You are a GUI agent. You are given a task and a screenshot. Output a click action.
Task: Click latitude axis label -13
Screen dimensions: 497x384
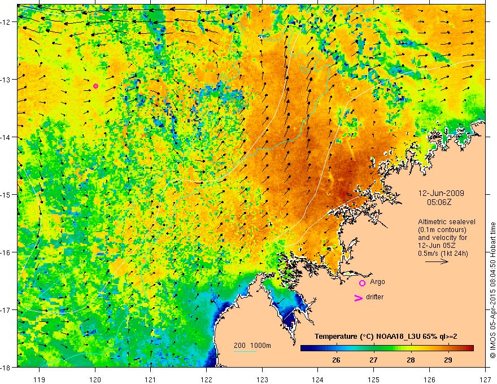click(6, 80)
